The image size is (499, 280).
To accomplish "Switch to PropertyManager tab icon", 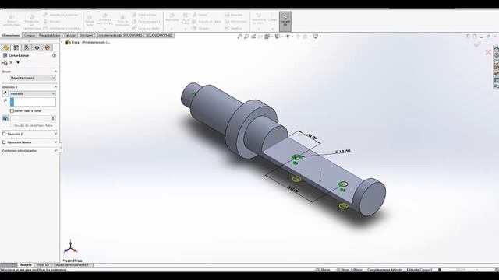I will coord(16,47).
